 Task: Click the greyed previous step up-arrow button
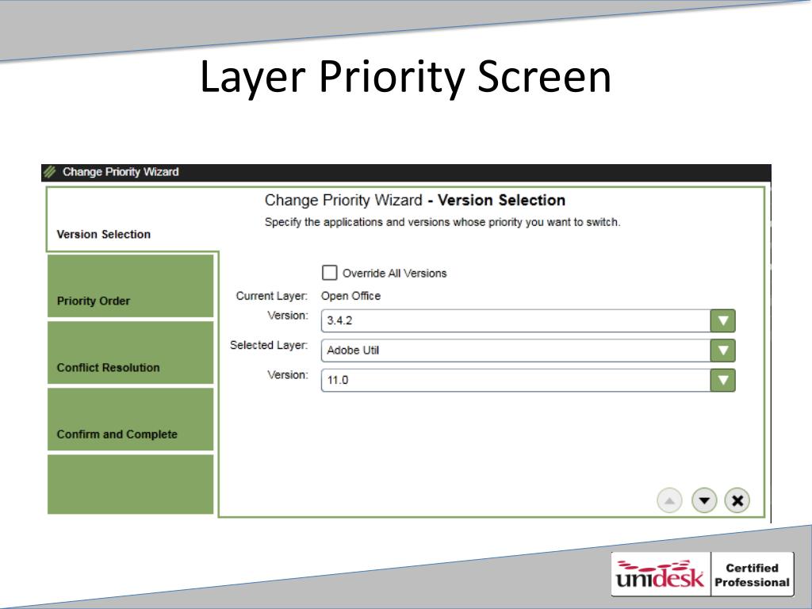click(x=669, y=500)
